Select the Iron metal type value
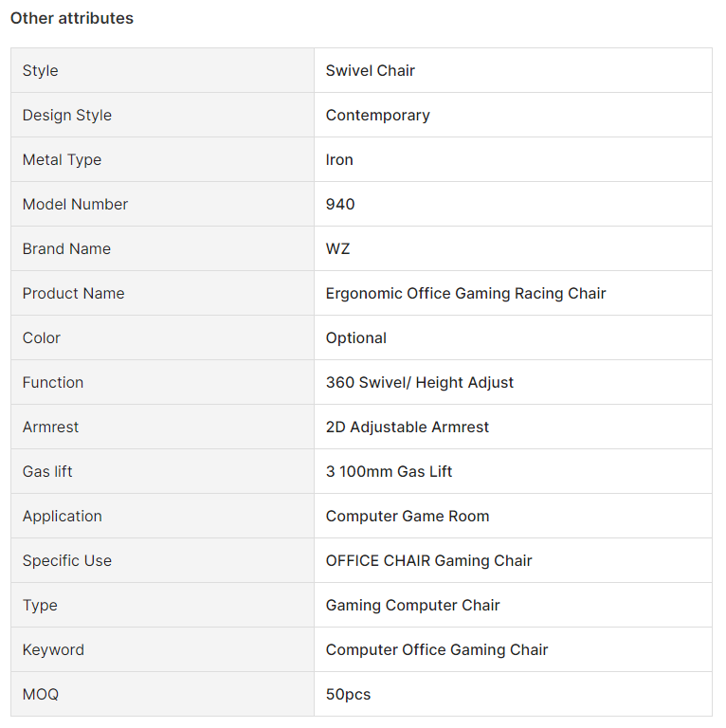726x728 pixels. point(339,159)
